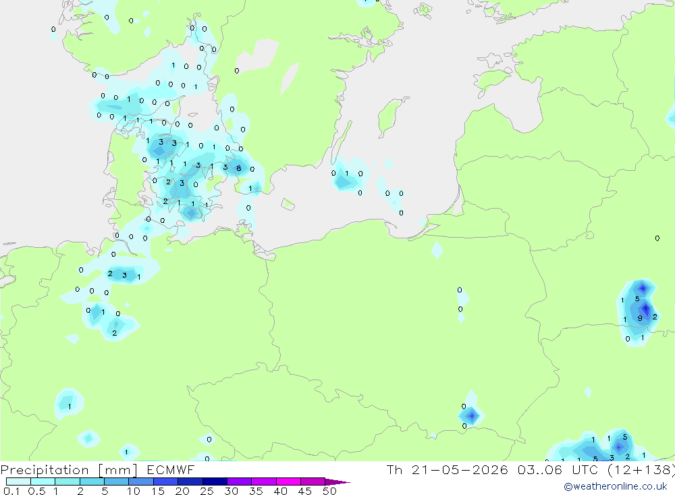This screenshot has width=675, height=495.
Task: Click the 45–50 mm legend swatch
Action: click(313, 481)
